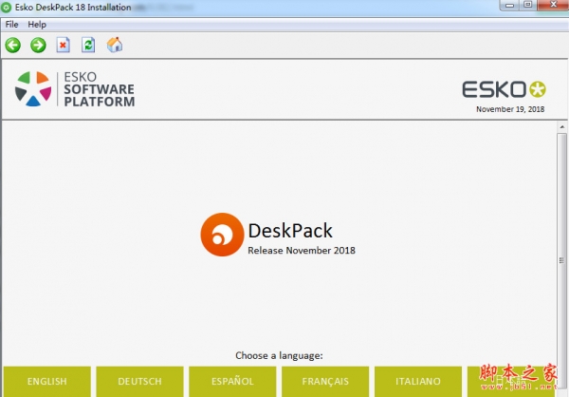
Task: Click the scrollbar up arrow
Action: click(562, 127)
